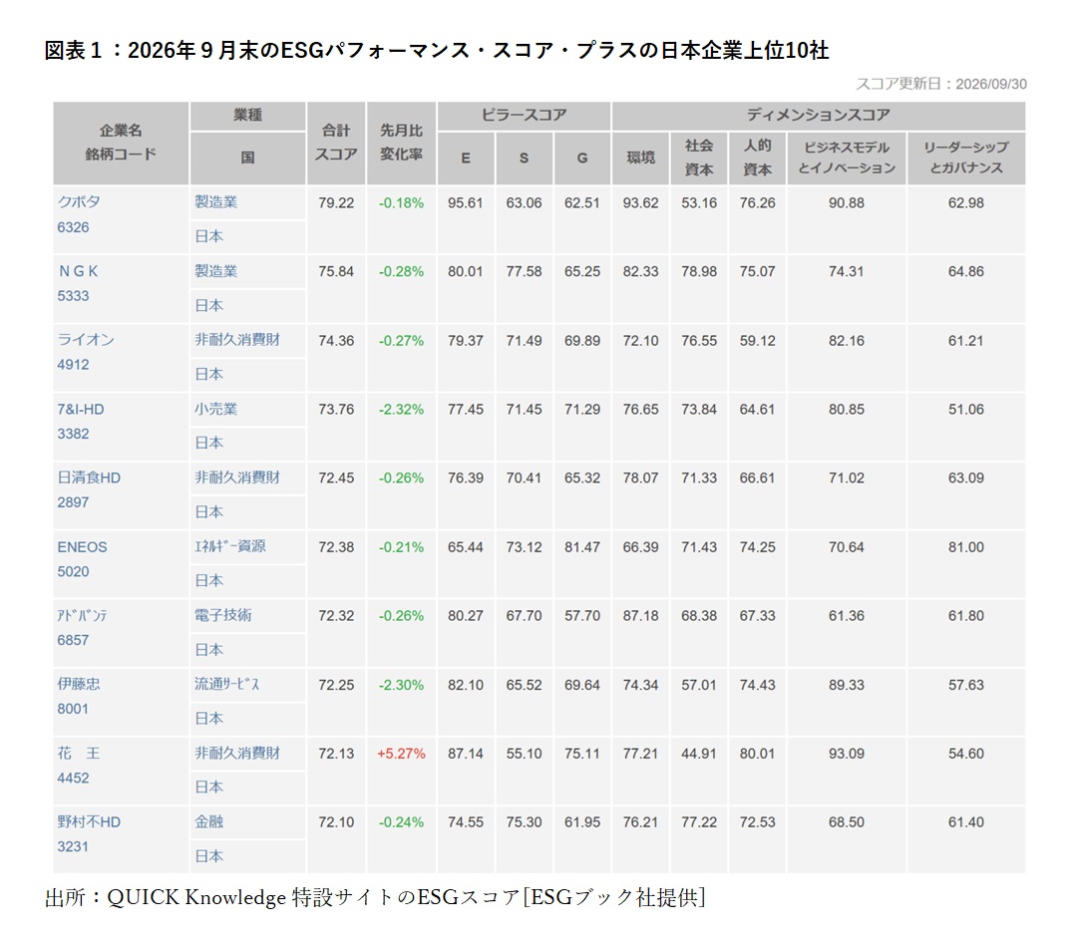
Task: Open the NGK company link
Action: click(79, 271)
